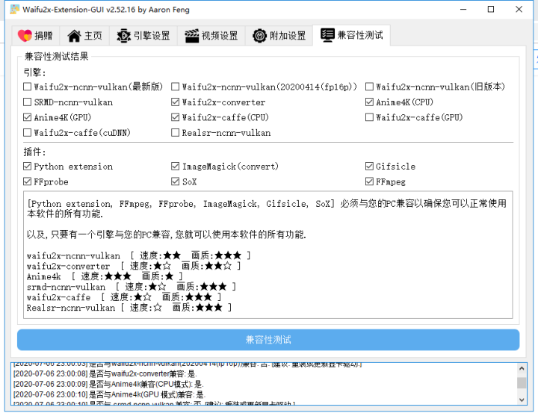Viewport: 538px width, 416px height.
Task: Check the Waifu2x-caffe(cuDNN) box
Action: [x=27, y=132]
